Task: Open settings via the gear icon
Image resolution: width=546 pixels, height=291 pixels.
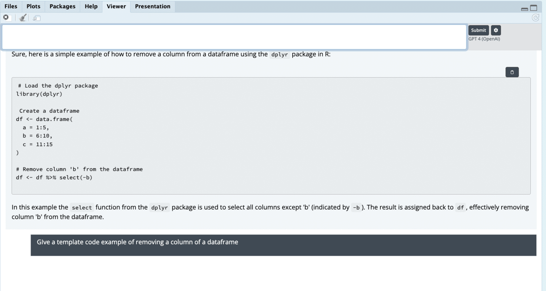Action: (496, 30)
